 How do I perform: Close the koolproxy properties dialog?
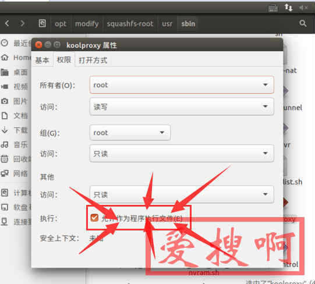coord(38,45)
